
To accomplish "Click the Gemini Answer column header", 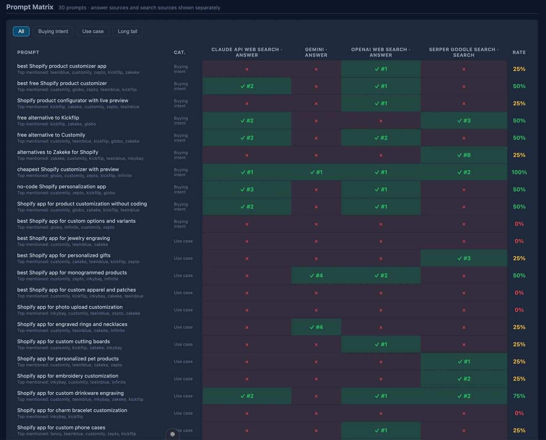I will [x=316, y=52].
